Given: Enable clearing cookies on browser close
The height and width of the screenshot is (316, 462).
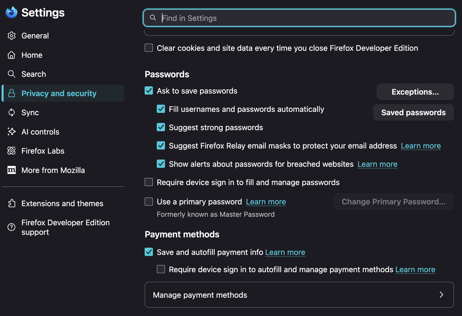Looking at the screenshot, I should [149, 48].
